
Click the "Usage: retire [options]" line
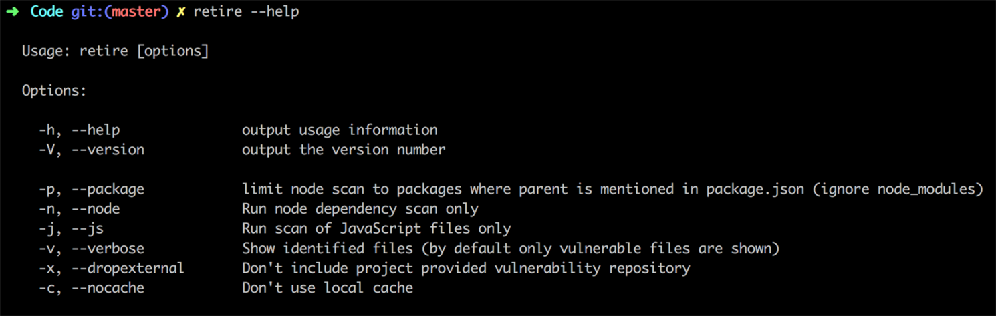pos(115,51)
